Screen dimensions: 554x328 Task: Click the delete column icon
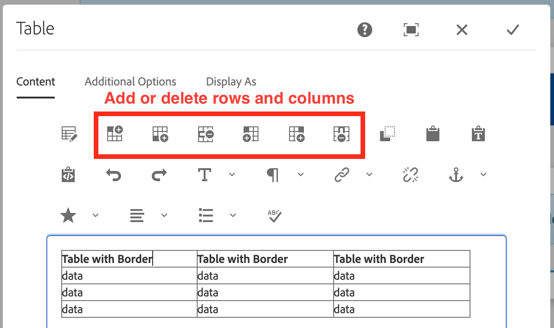[x=341, y=134]
